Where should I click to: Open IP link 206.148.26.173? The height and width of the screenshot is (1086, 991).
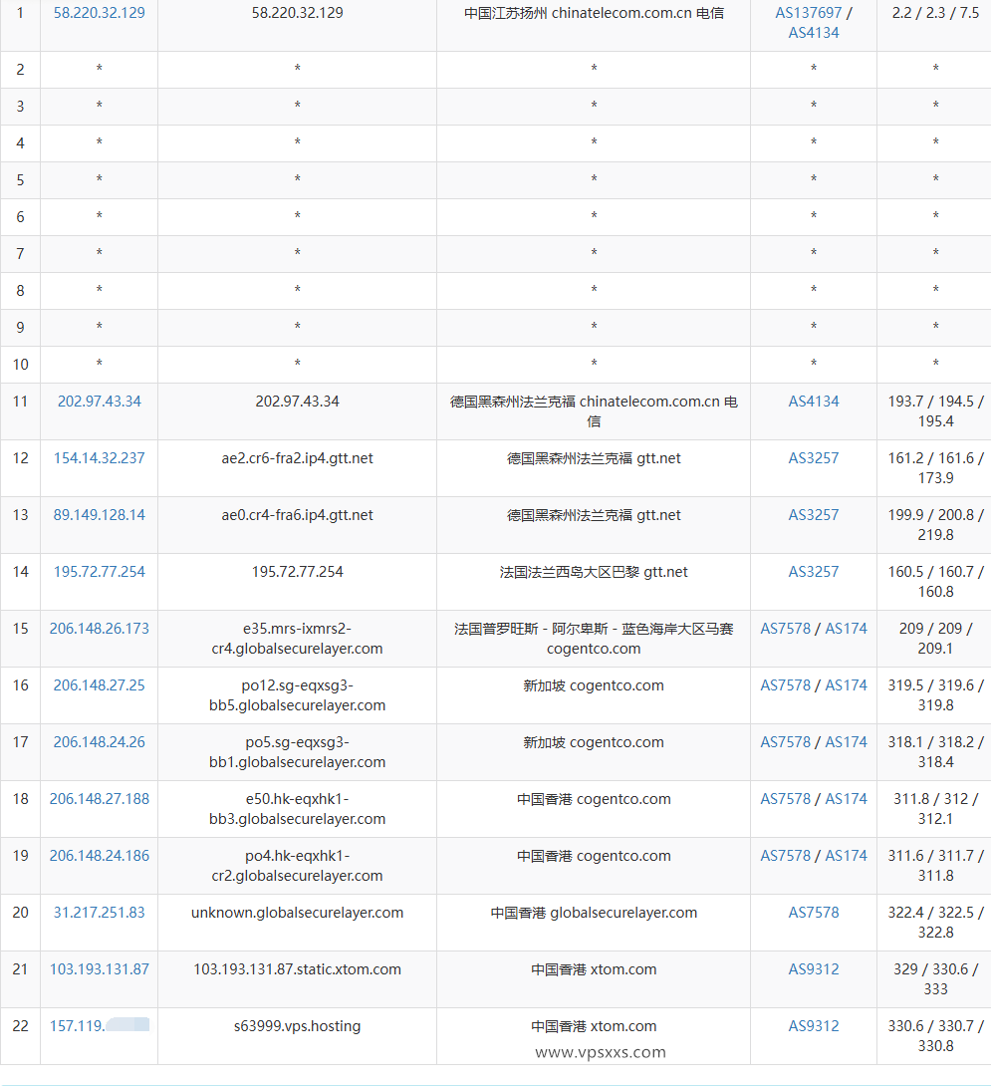(x=99, y=629)
